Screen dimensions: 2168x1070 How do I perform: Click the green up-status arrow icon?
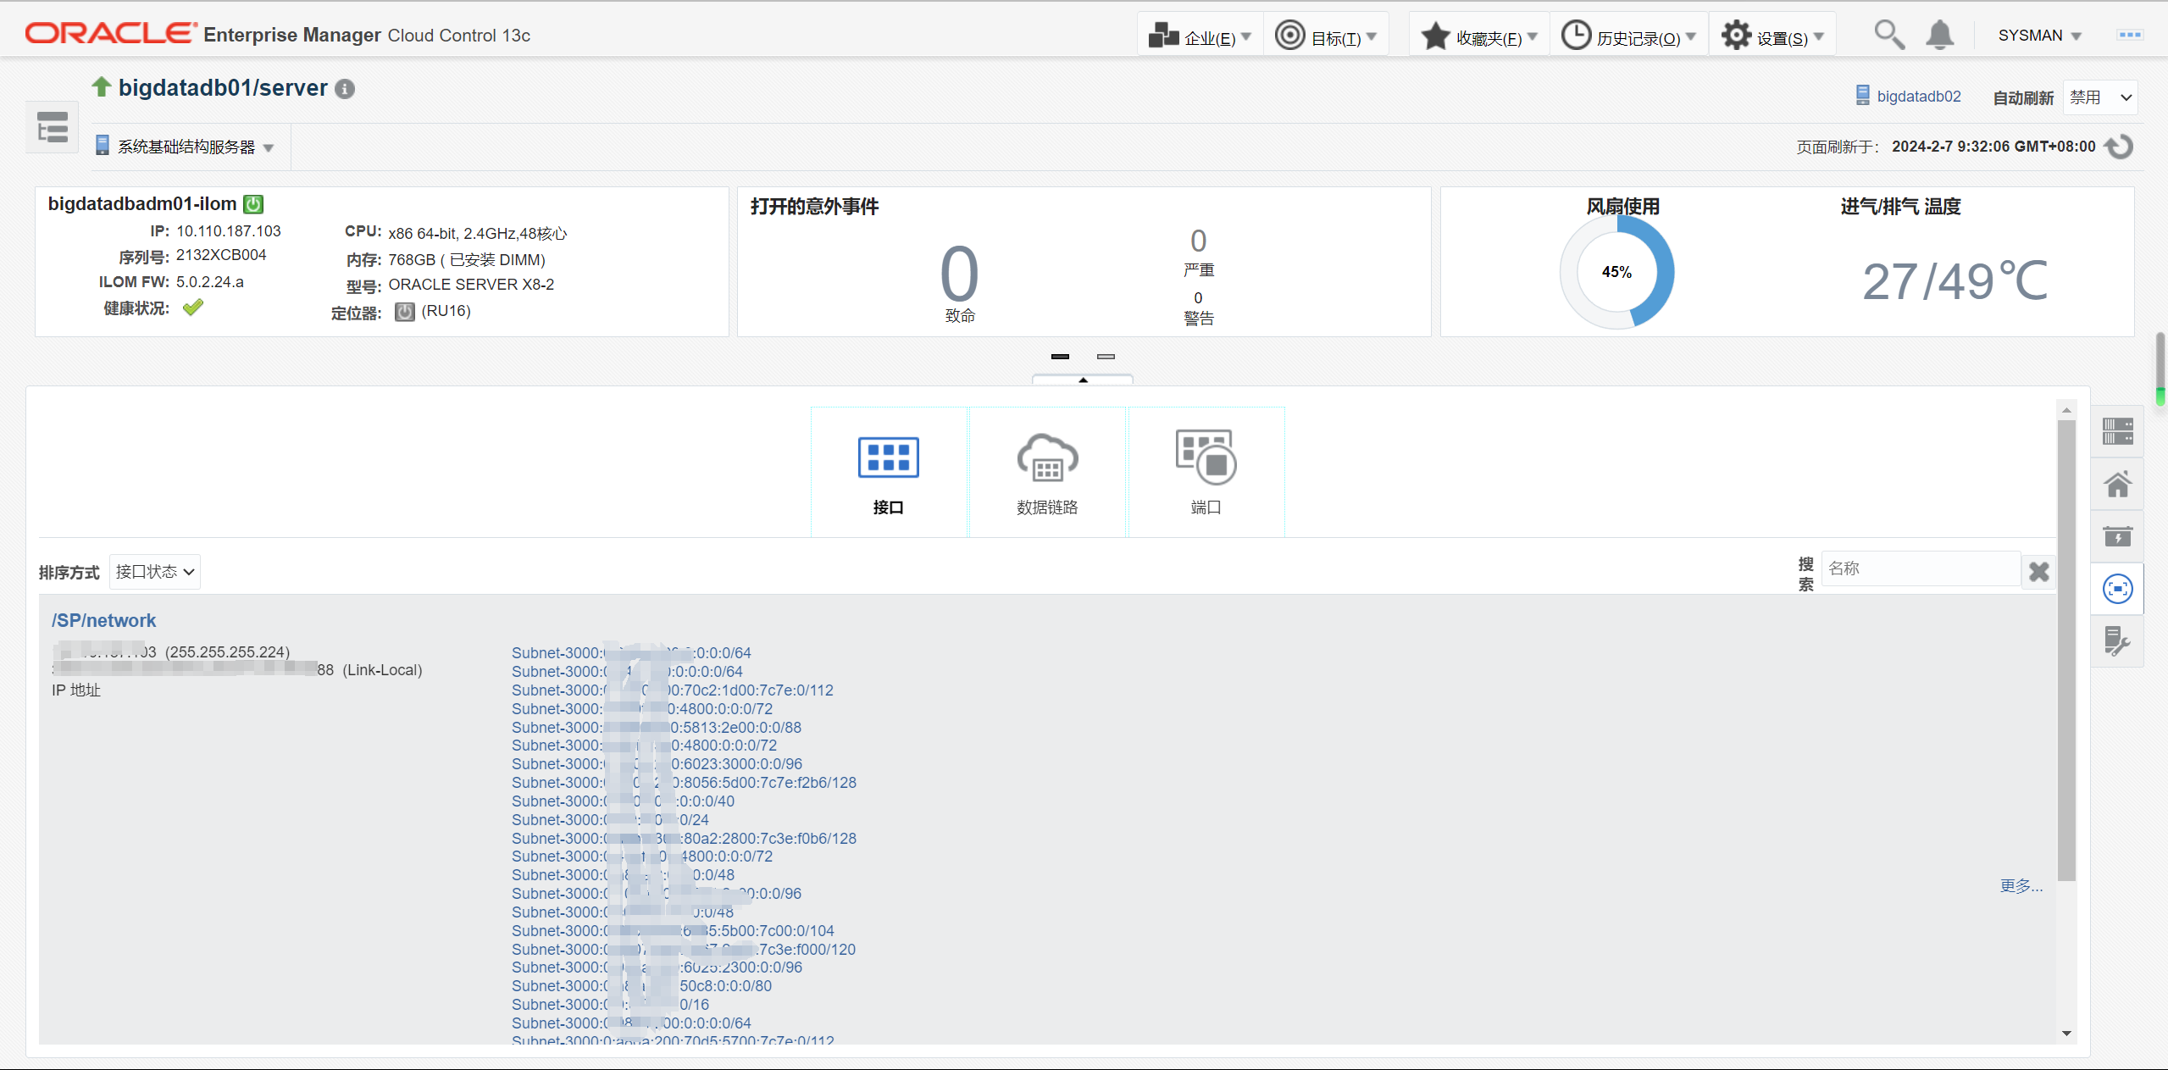pyautogui.click(x=102, y=86)
